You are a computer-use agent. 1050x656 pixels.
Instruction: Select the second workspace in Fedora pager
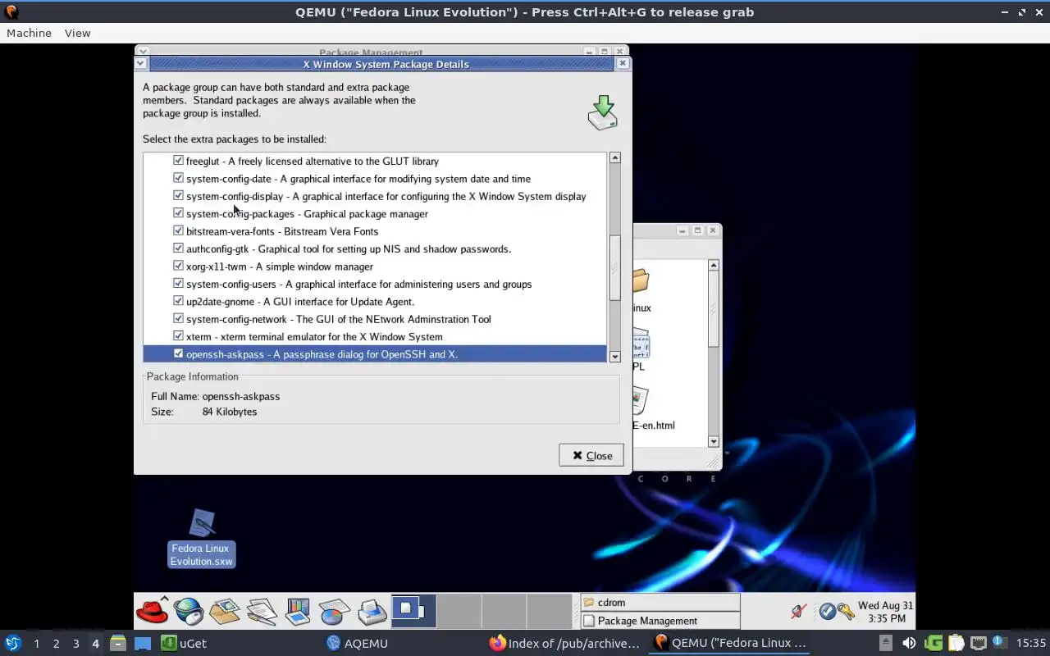coord(459,611)
